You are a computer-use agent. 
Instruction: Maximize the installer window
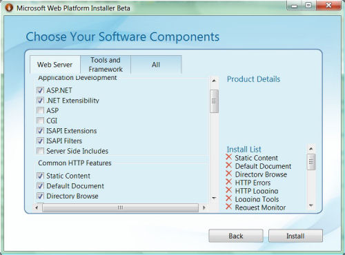click(308, 6)
